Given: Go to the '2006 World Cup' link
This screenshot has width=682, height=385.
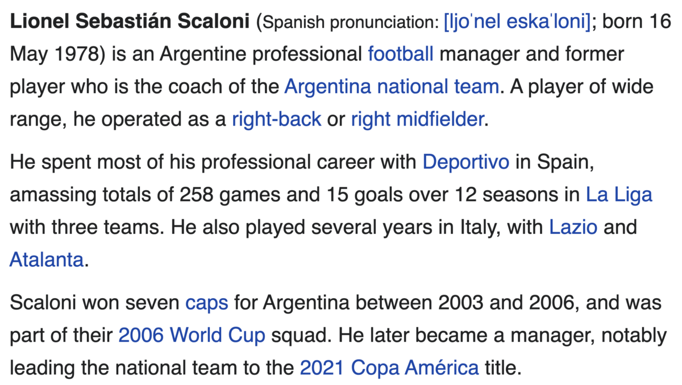Looking at the screenshot, I should click(x=192, y=336).
